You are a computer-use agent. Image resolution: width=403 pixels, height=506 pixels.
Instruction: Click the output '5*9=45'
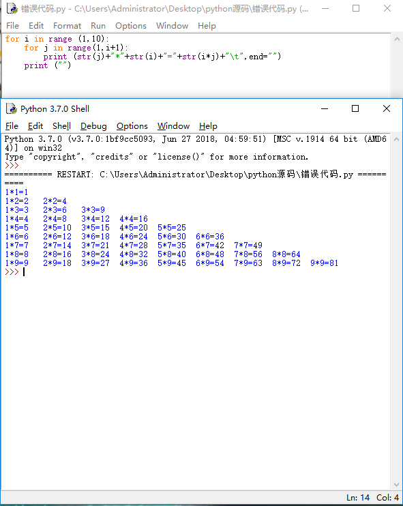pos(172,263)
